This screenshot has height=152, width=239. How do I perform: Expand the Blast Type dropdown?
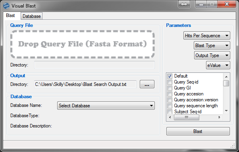click(212, 46)
